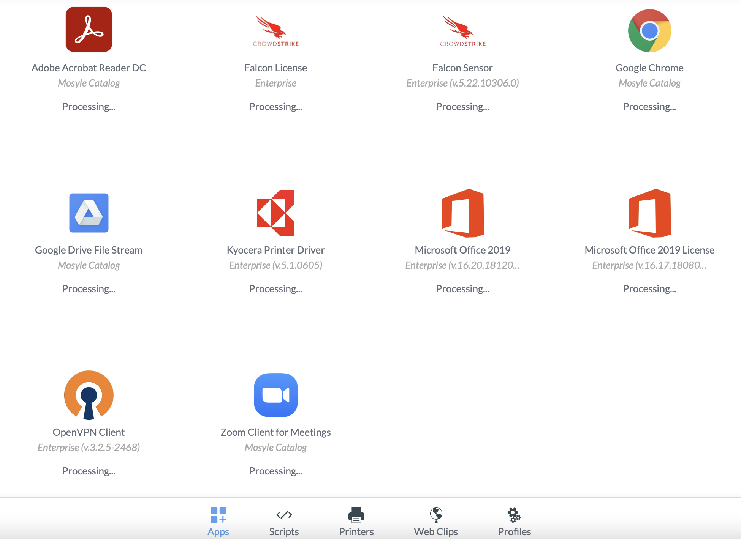Image resolution: width=741 pixels, height=539 pixels.
Task: Click 'Enterprise (v.3.2.5-2468)' under OpenVPN
Action: pyautogui.click(x=89, y=448)
